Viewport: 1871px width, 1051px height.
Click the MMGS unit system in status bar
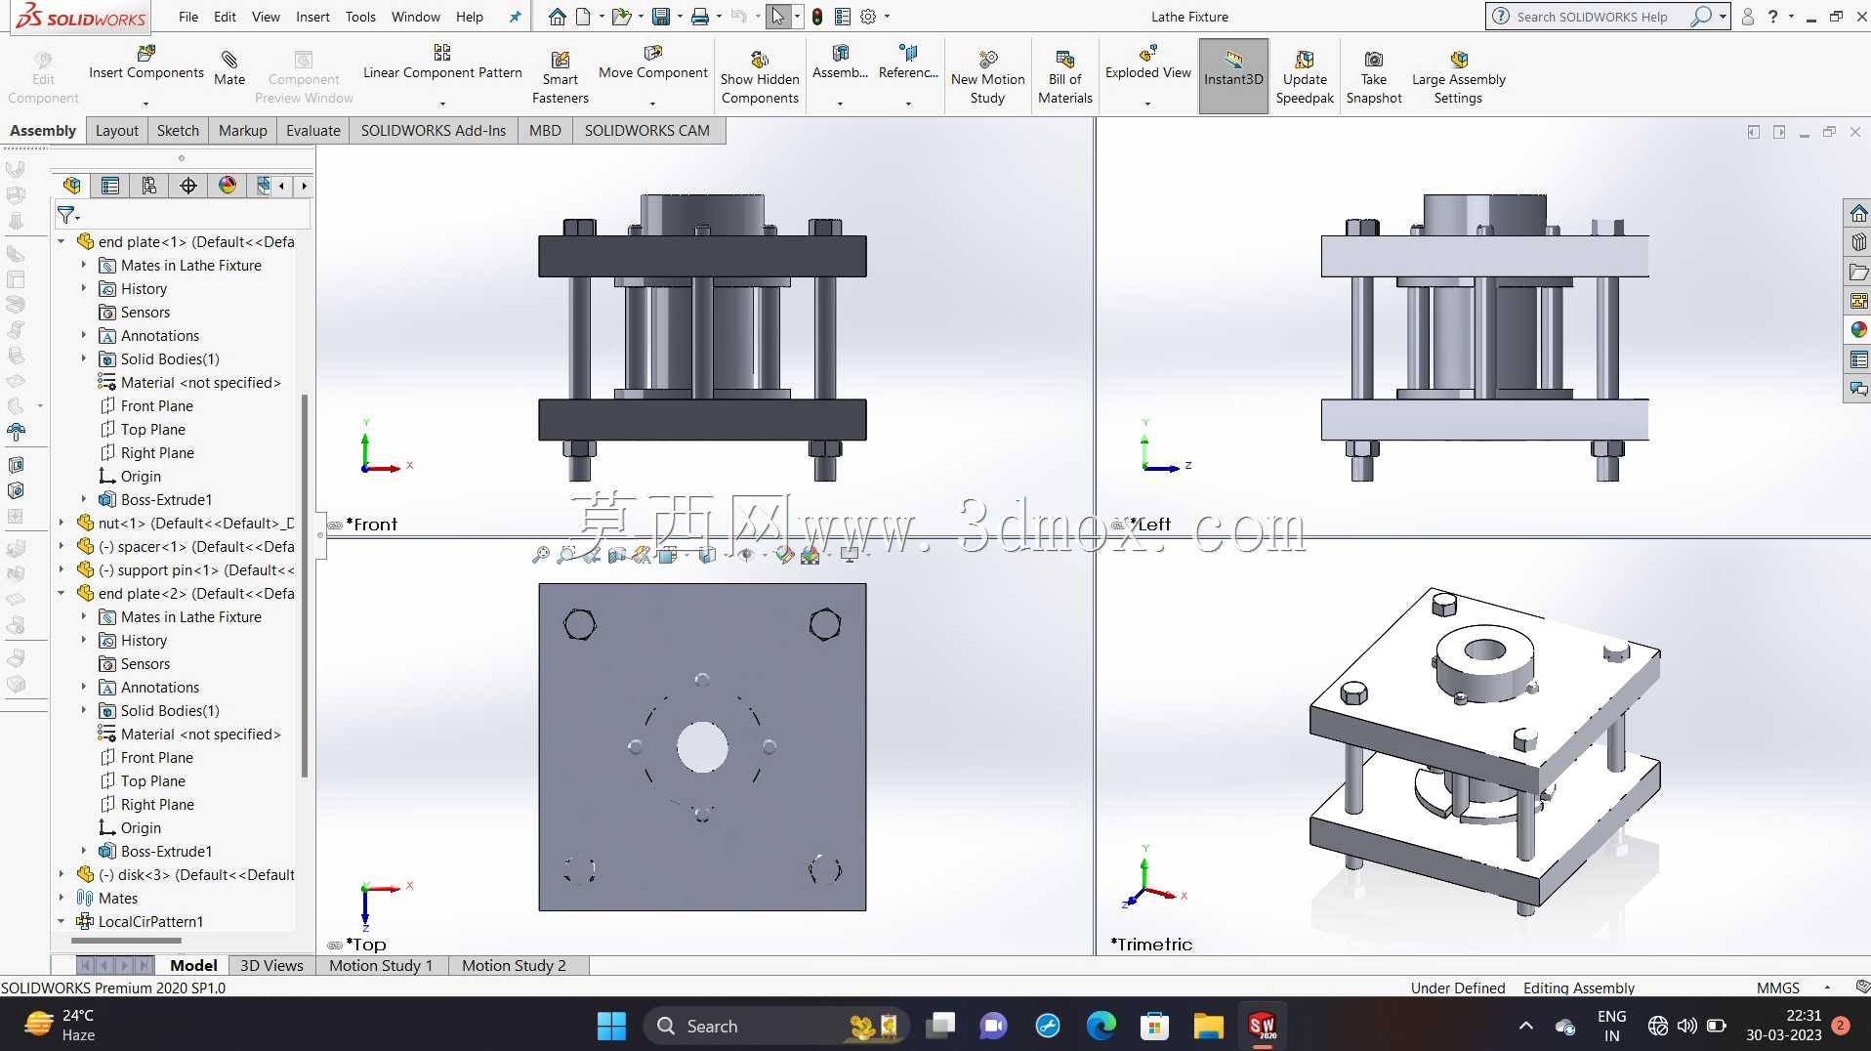point(1777,988)
